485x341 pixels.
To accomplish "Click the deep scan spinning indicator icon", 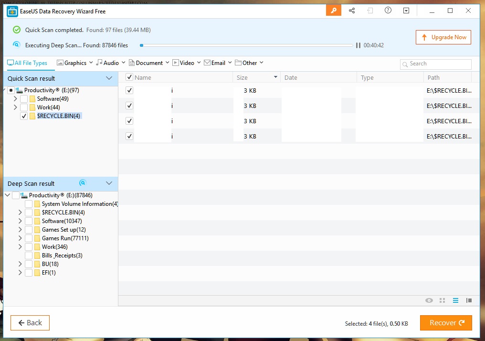I will [x=82, y=182].
